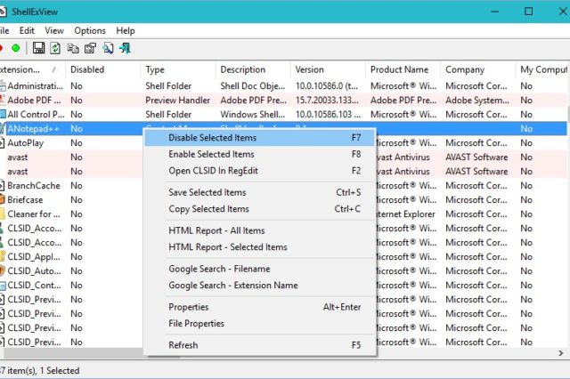The image size is (570, 379).
Task: Click the Briefcase row icon
Action: [3, 200]
